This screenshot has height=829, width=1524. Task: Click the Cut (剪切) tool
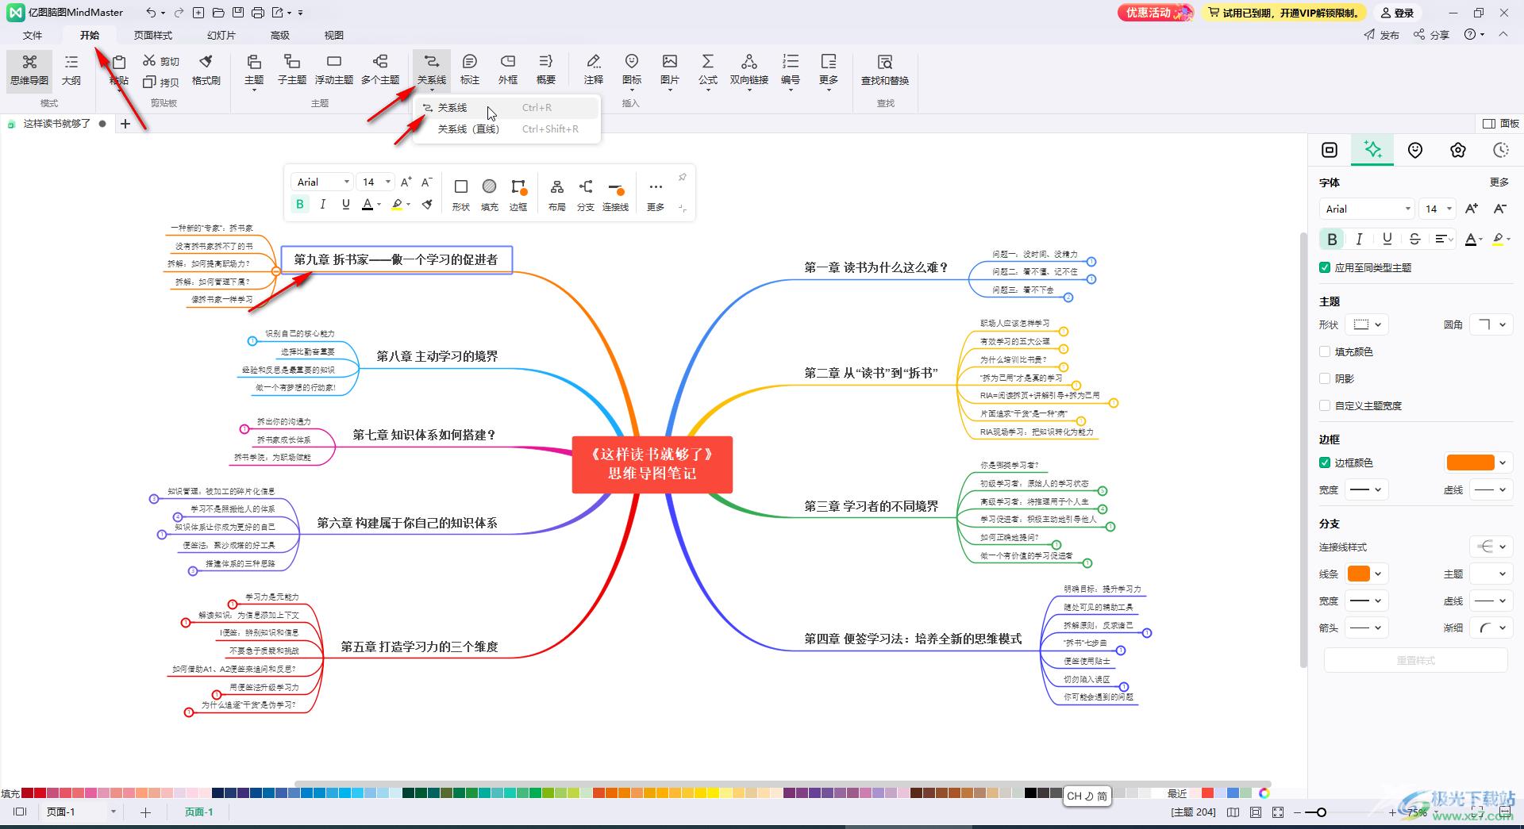161,61
